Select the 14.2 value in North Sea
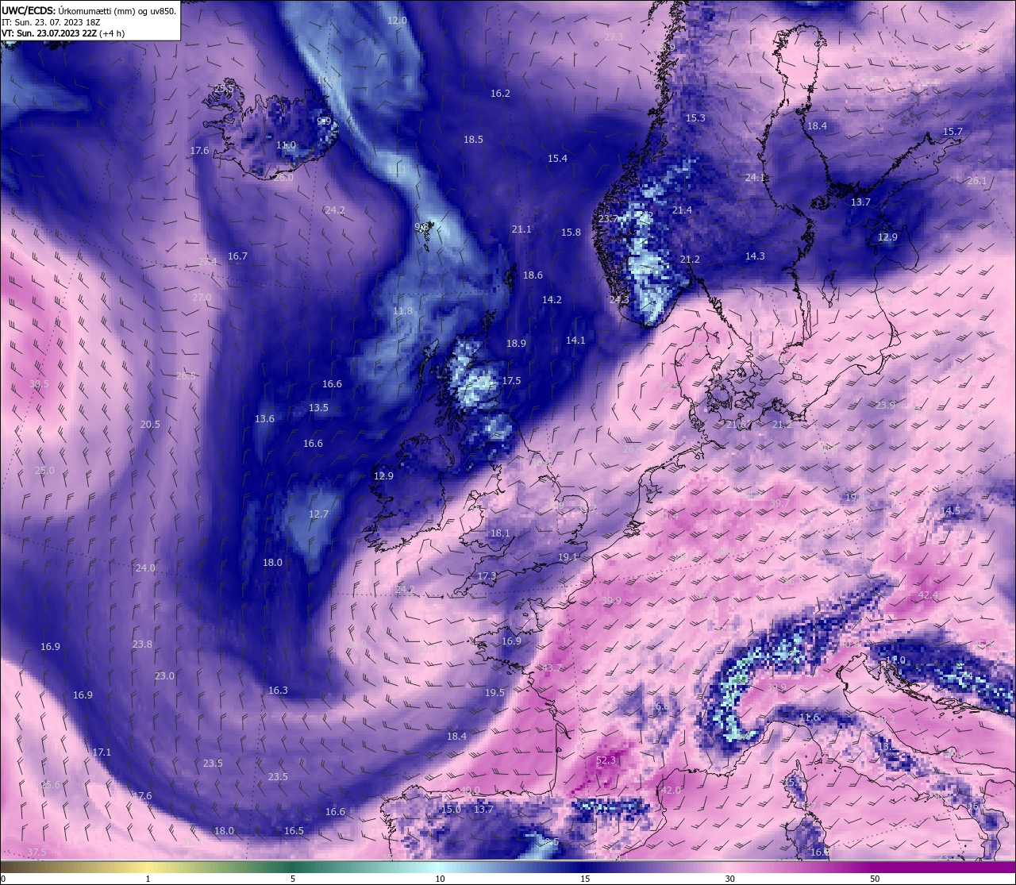The image size is (1016, 885). point(552,299)
